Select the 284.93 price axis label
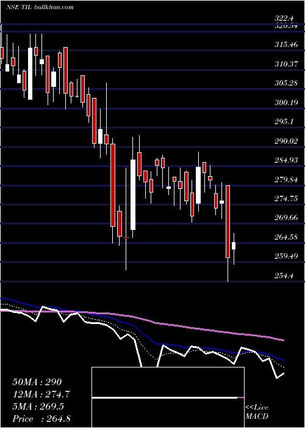Viewport: 305px width, 428px height. click(286, 160)
